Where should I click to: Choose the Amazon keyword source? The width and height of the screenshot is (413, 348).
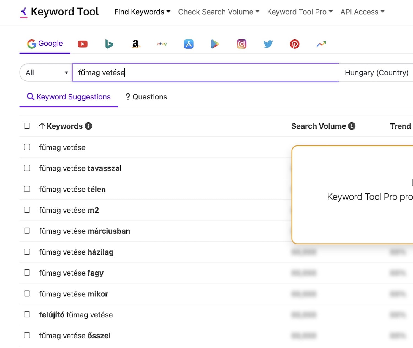pos(135,44)
